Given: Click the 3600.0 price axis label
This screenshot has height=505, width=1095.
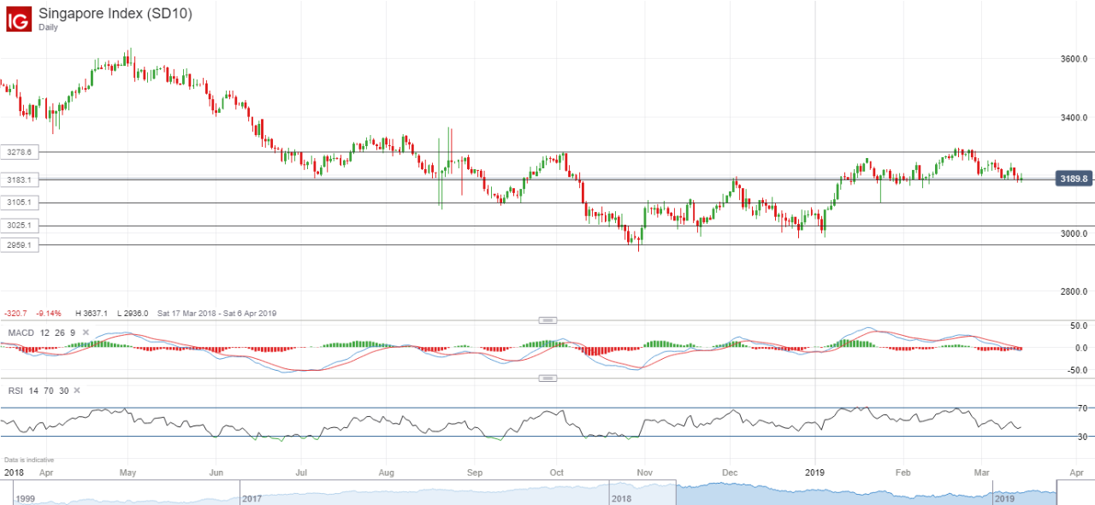Looking at the screenshot, I should coord(1074,59).
